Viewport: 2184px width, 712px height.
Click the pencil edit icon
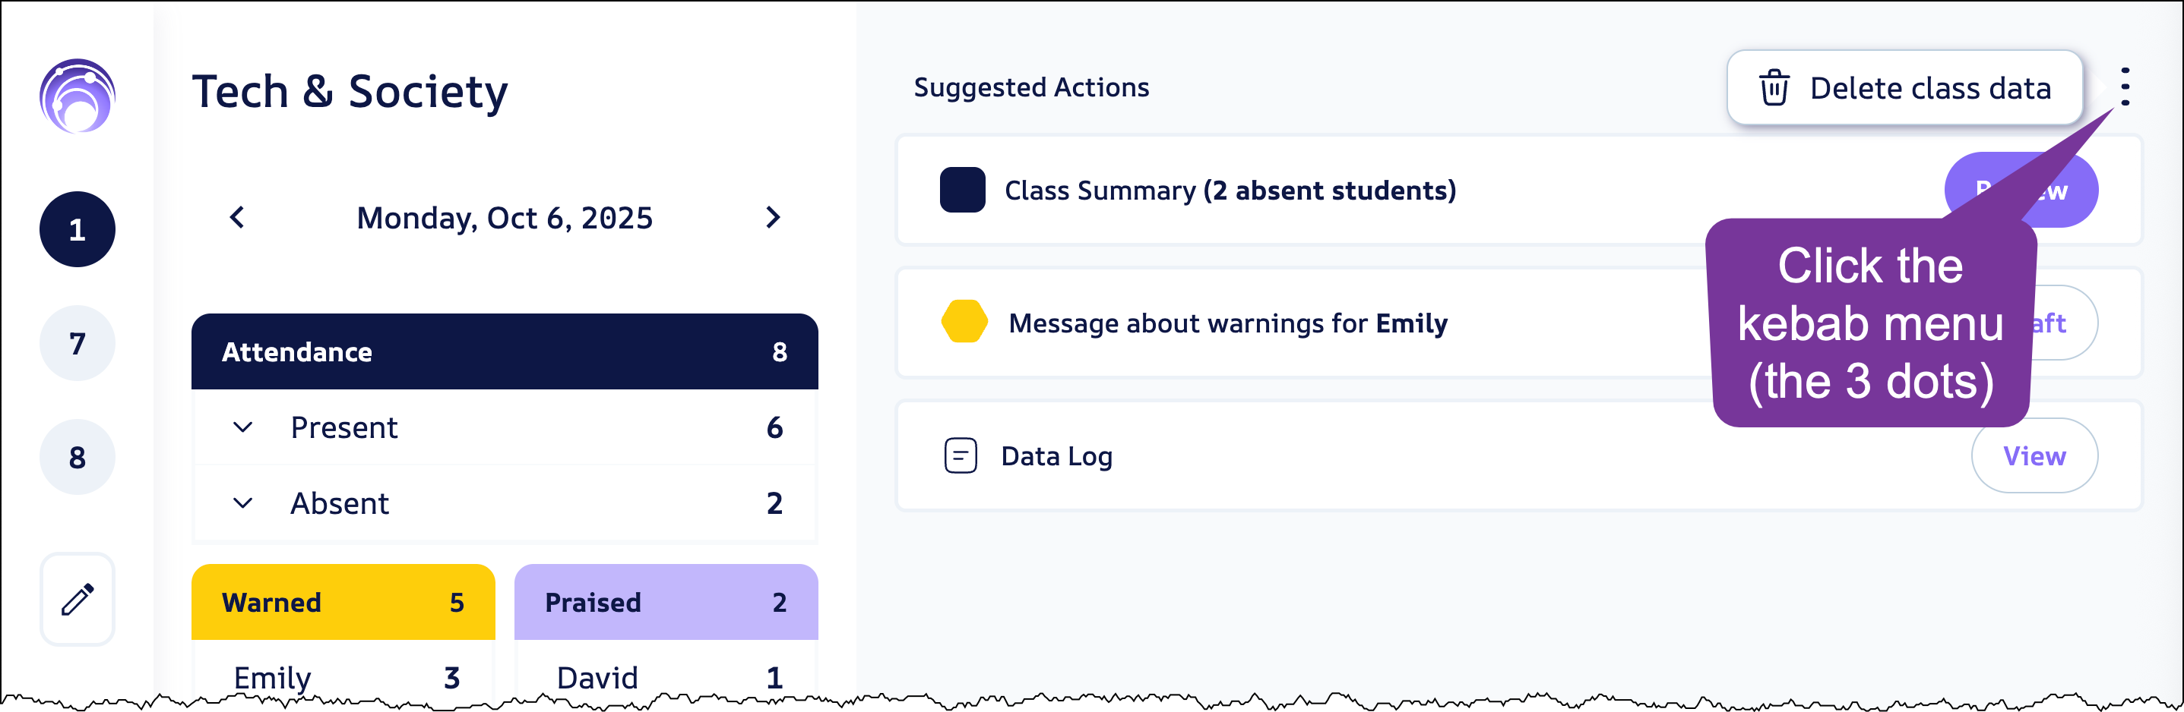78,600
